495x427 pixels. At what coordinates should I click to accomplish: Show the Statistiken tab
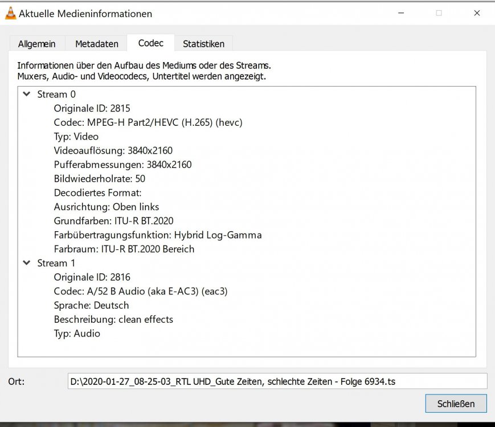coord(203,43)
